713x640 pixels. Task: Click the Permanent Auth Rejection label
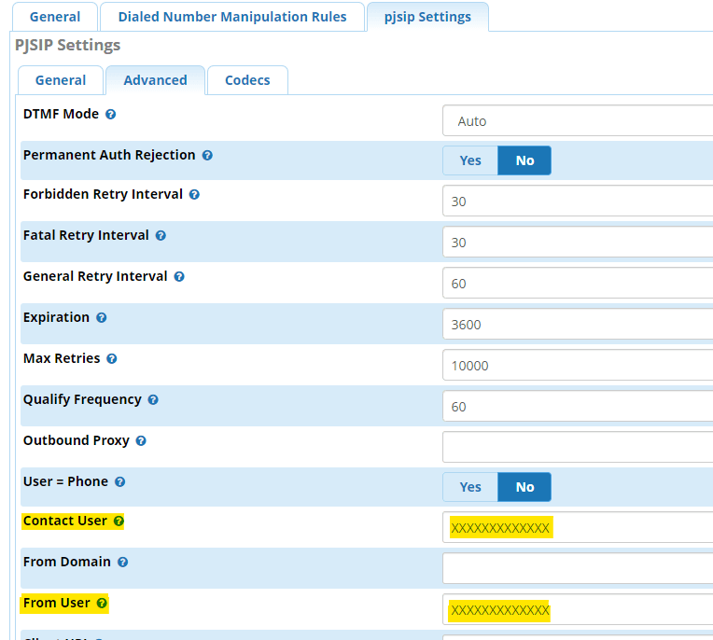(109, 156)
